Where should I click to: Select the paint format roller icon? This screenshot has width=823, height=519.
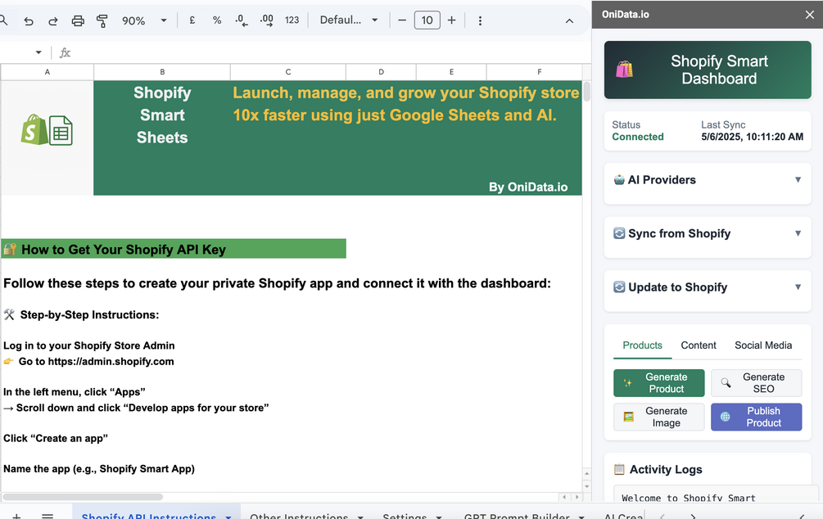pos(102,21)
